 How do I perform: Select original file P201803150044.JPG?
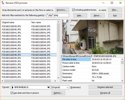[11, 42]
